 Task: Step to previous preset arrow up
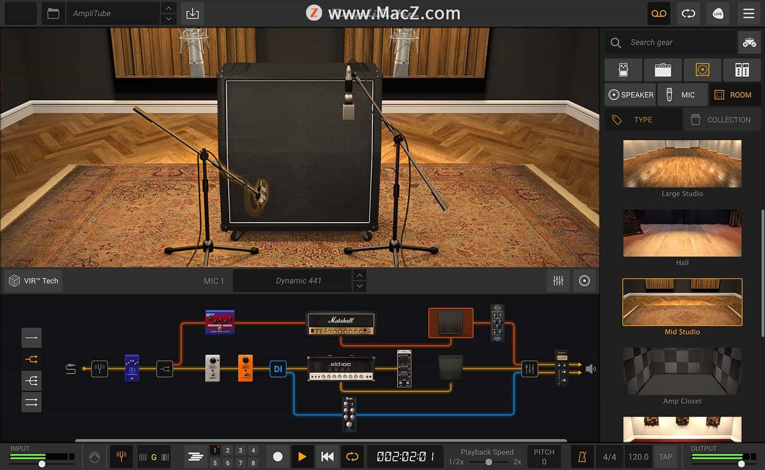168,8
